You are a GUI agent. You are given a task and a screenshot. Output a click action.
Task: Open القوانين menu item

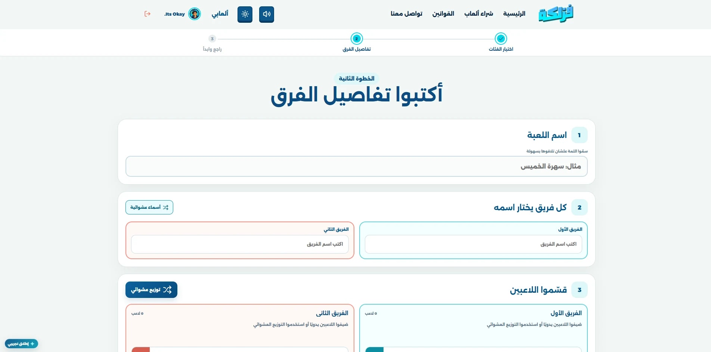point(443,14)
